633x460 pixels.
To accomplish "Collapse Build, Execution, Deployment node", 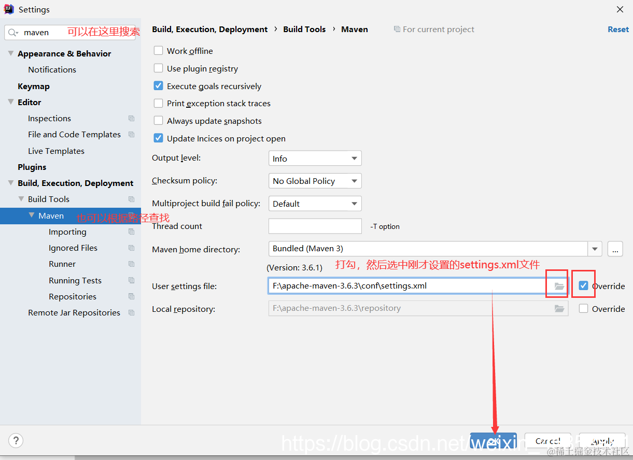I will tap(11, 183).
